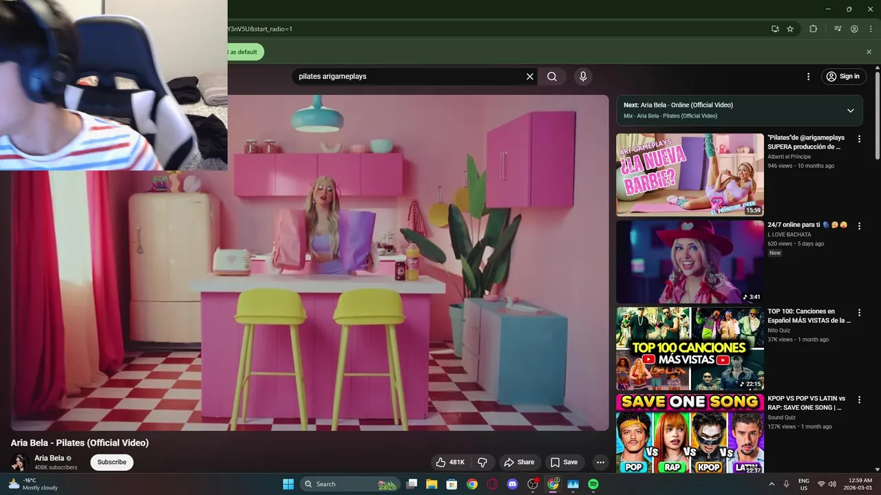881x495 pixels.
Task: Subscribe to Aria Bela channel
Action: point(112,462)
